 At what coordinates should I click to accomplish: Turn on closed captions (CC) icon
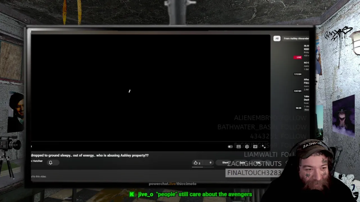(238, 146)
